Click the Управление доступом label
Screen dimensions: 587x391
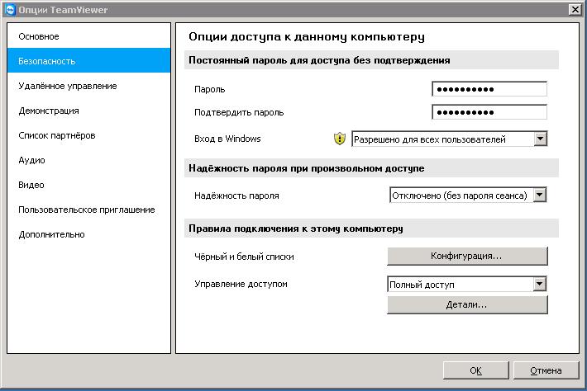[241, 284]
